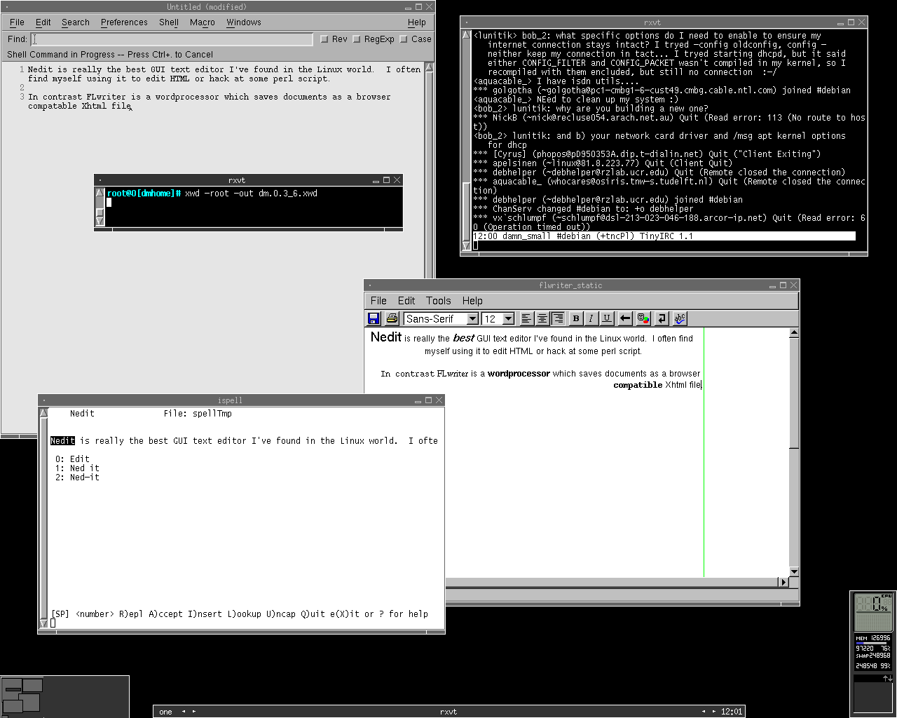Click the desktop pager at bottom left
This screenshot has width=897, height=718.
click(x=64, y=697)
